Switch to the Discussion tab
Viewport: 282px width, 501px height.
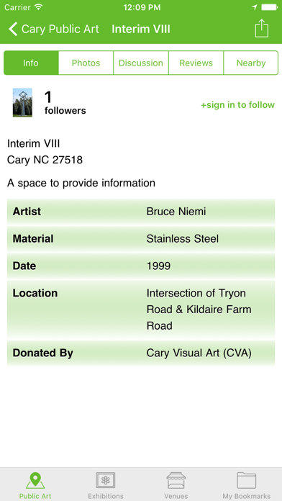coord(141,63)
